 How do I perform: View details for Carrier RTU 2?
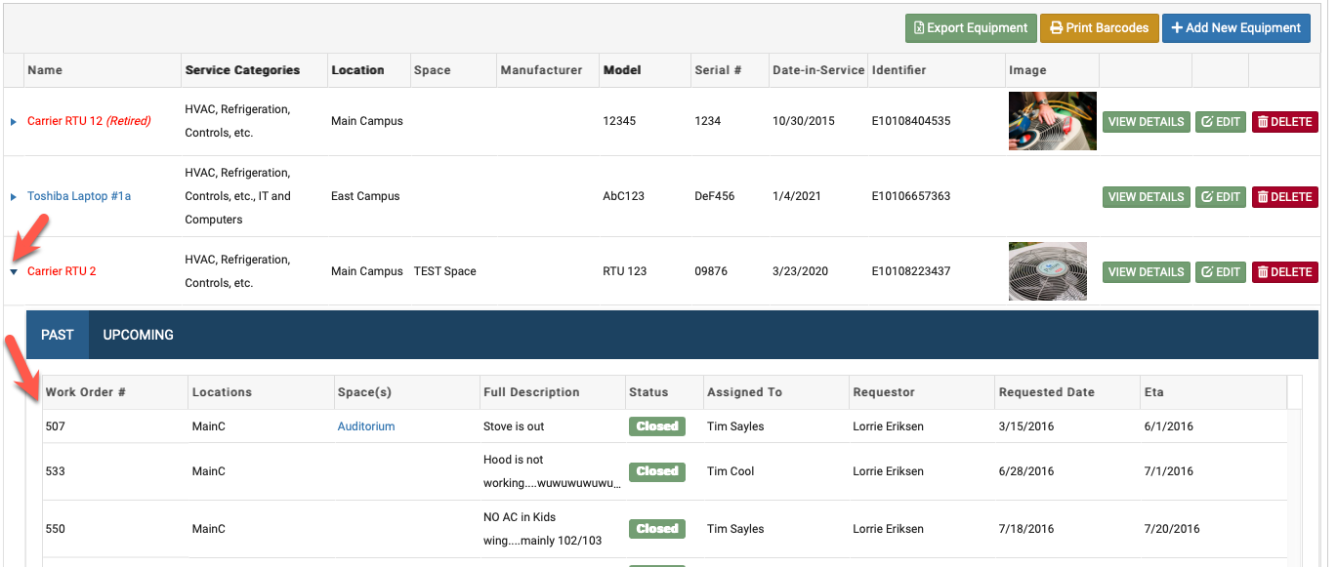click(1146, 272)
